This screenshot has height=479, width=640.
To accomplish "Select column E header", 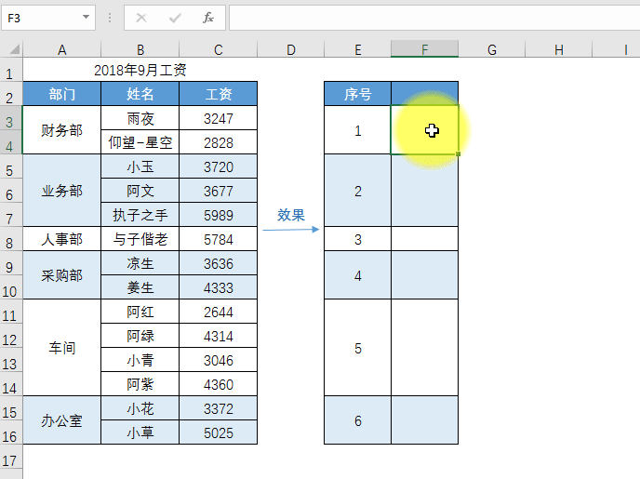I will pos(357,49).
